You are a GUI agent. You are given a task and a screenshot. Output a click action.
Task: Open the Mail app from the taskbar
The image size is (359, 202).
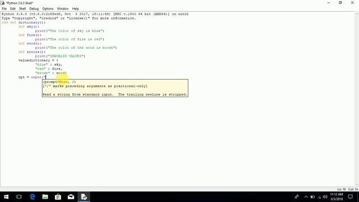71,197
